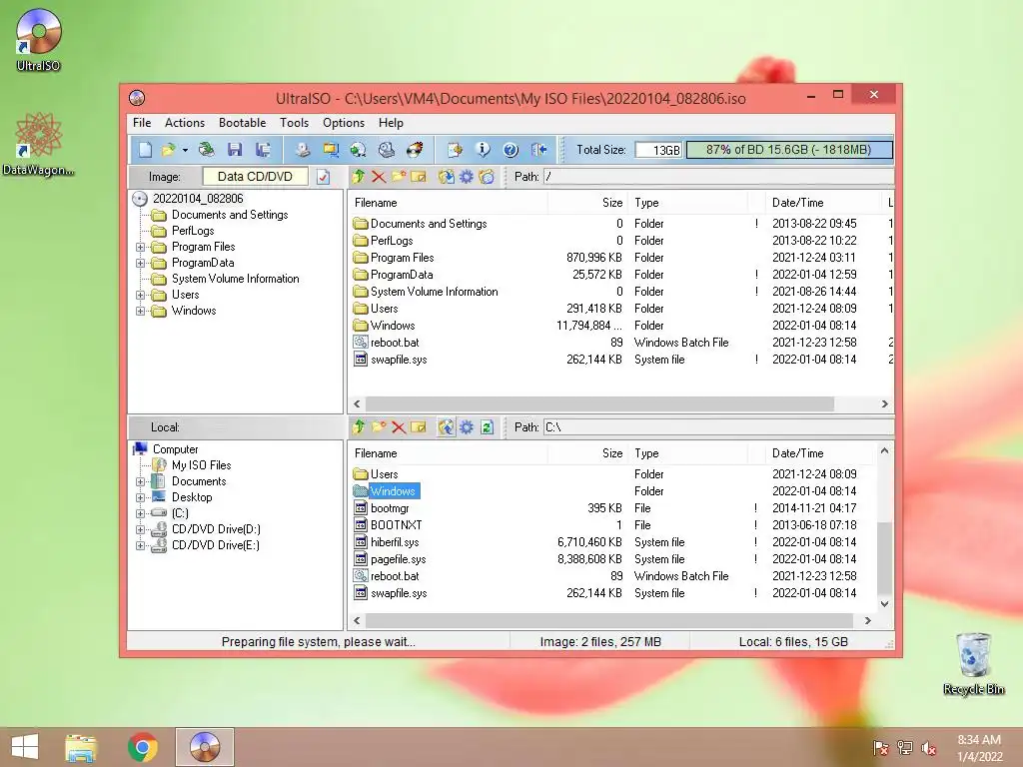1023x767 pixels.
Task: Open the Tools menu
Action: click(x=295, y=123)
